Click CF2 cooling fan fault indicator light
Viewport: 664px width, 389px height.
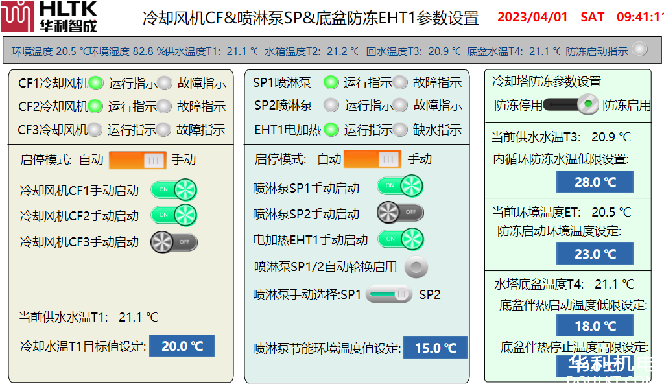pyautogui.click(x=165, y=106)
